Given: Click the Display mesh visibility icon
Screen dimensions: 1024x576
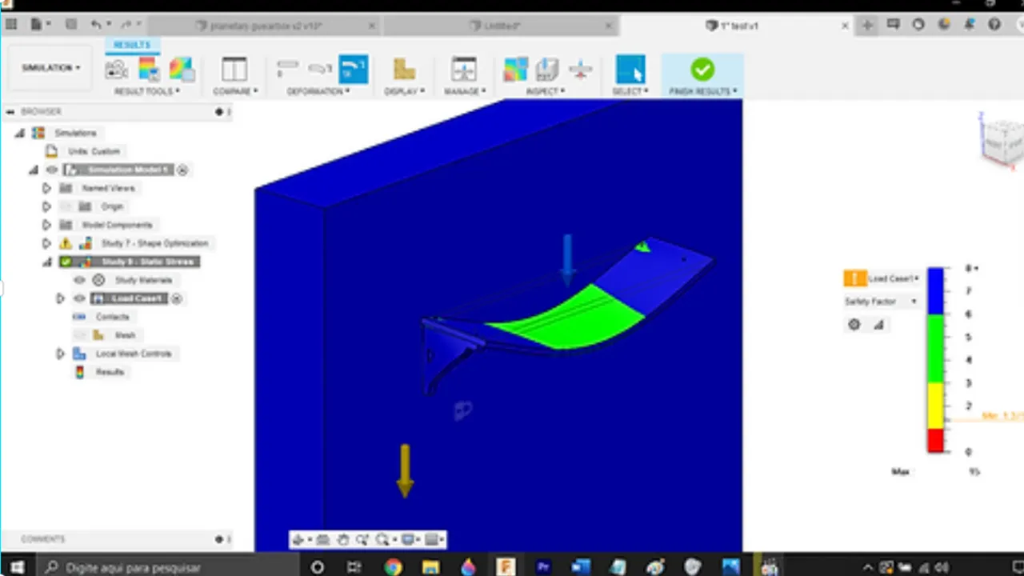Looking at the screenshot, I should point(404,70).
